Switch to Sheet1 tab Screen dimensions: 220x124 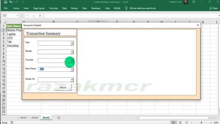(x=23, y=118)
